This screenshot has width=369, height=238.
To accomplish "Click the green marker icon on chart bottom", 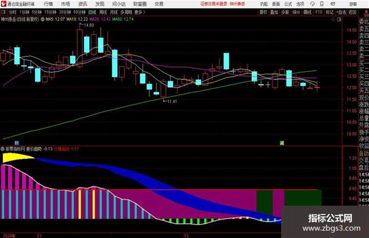I will point(282,143).
